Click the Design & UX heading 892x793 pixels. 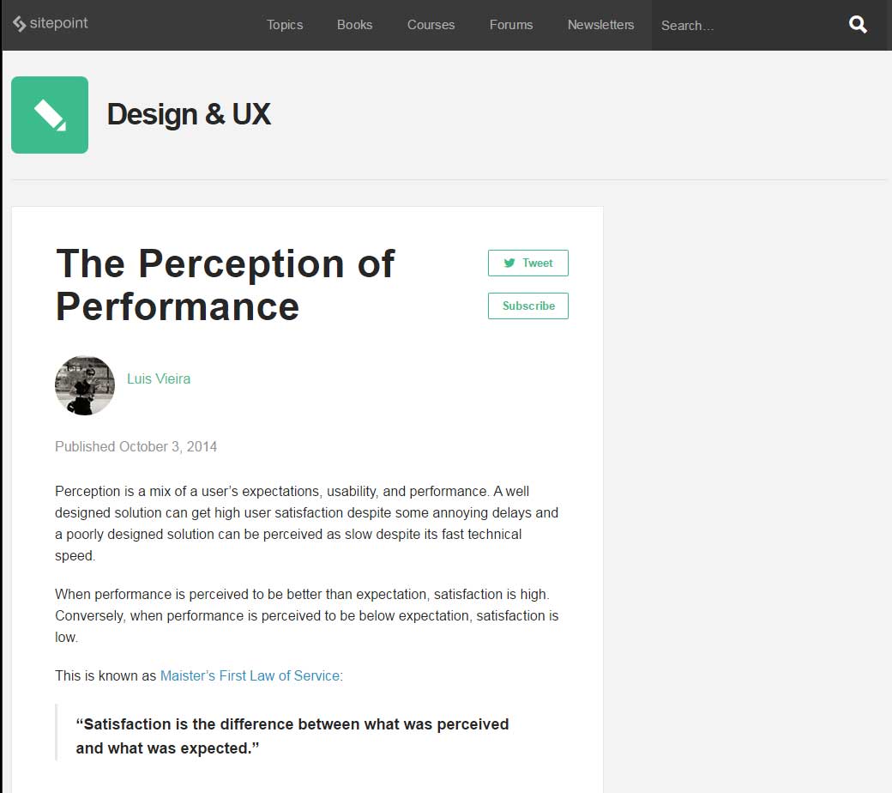click(189, 114)
